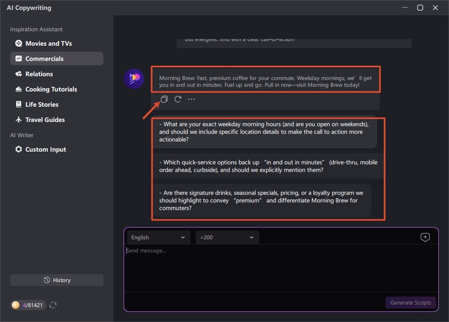
Task: Choose Custom Input under AI Writer
Action: (57, 149)
